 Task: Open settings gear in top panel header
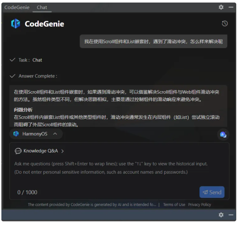point(221,7)
